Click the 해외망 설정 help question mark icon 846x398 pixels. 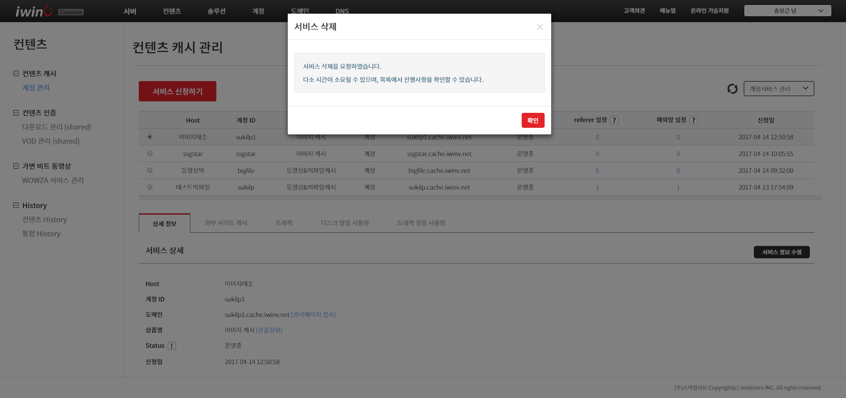tap(694, 120)
